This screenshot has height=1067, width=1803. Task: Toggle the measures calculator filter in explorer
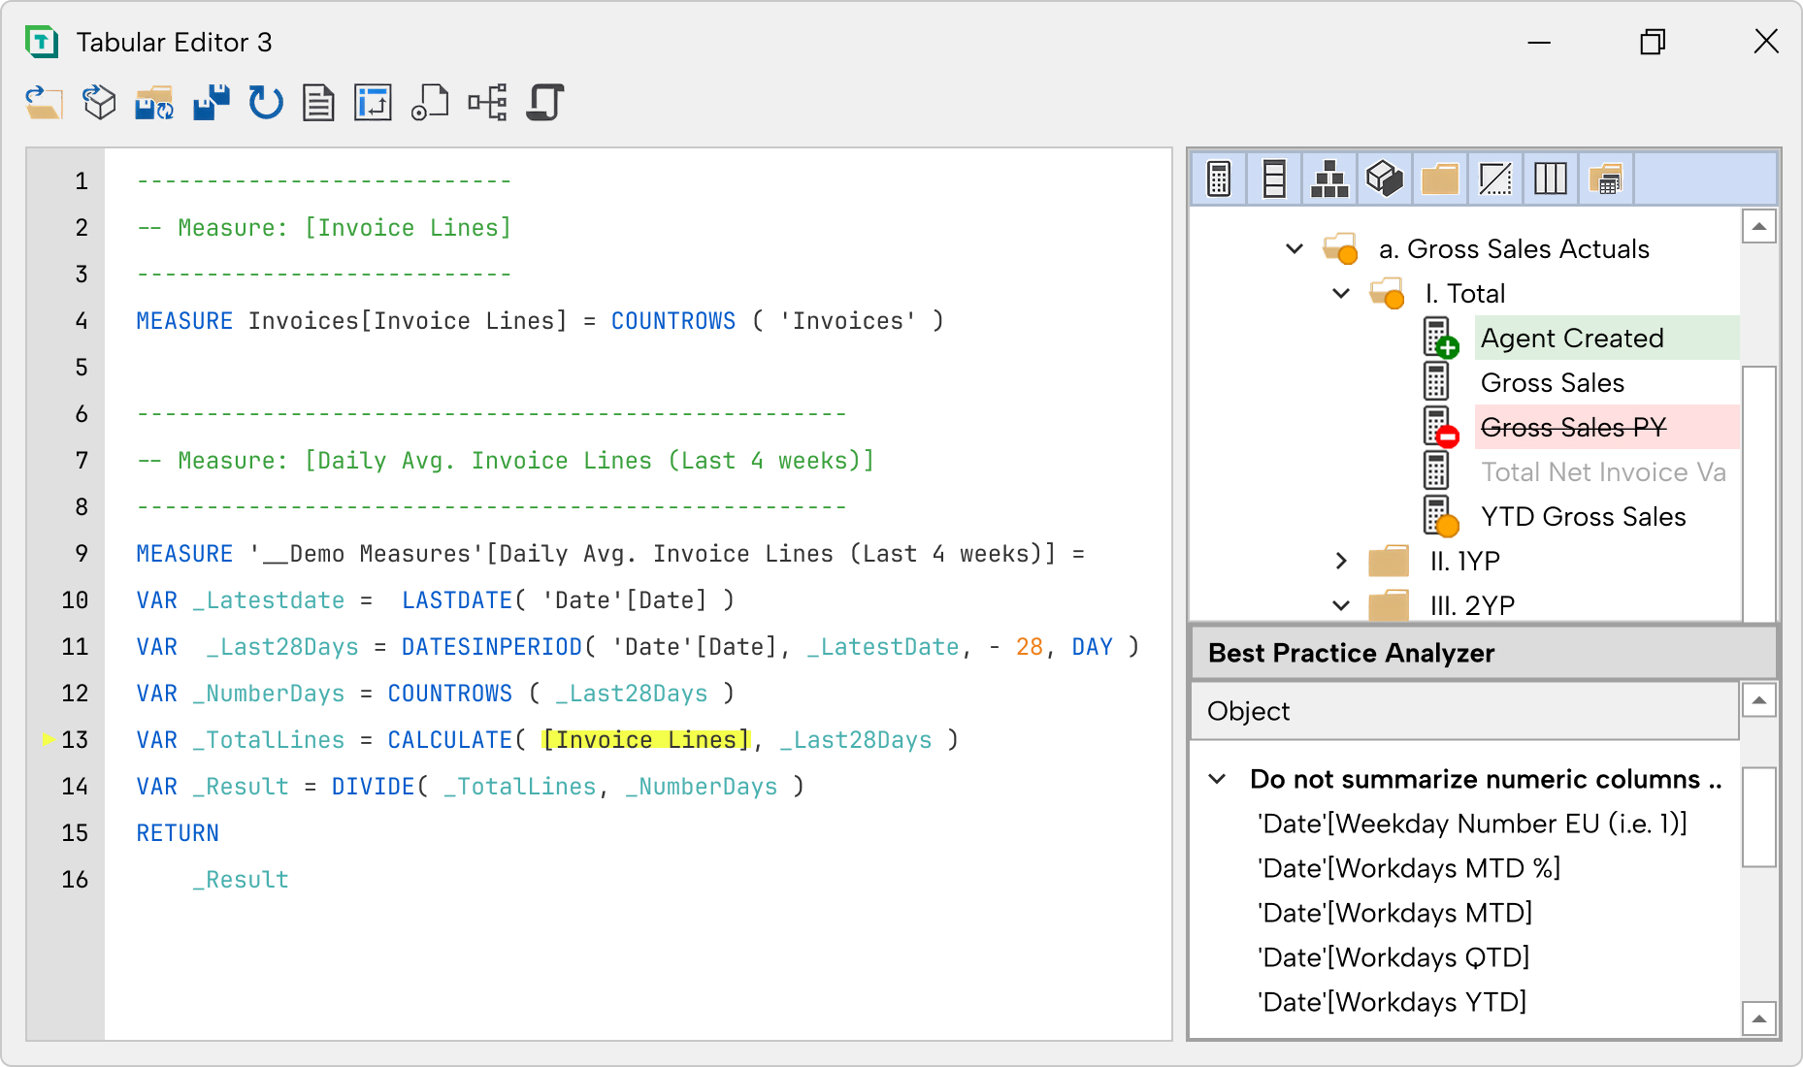click(1219, 178)
